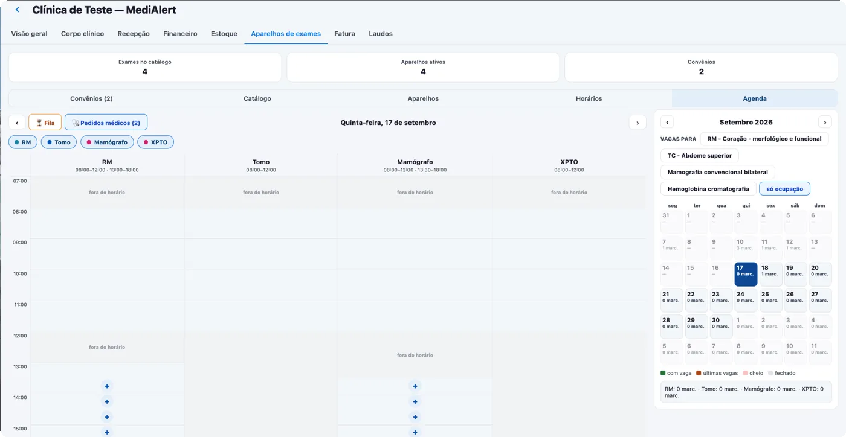Select September 24 in mini calendar
The width and height of the screenshot is (846, 437).
(x=746, y=300)
